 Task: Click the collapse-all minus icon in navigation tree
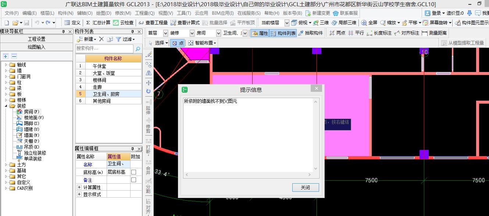(x=14, y=56)
